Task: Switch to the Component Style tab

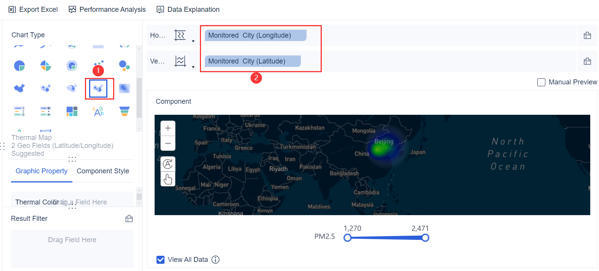Action: coord(103,171)
